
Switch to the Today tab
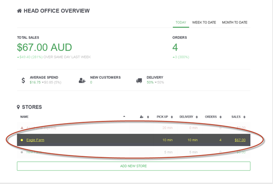[x=181, y=22]
